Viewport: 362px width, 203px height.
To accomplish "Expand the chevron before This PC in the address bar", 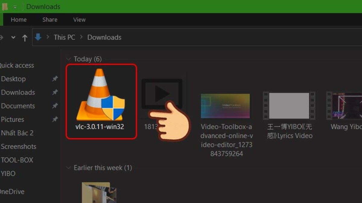I will (x=48, y=37).
